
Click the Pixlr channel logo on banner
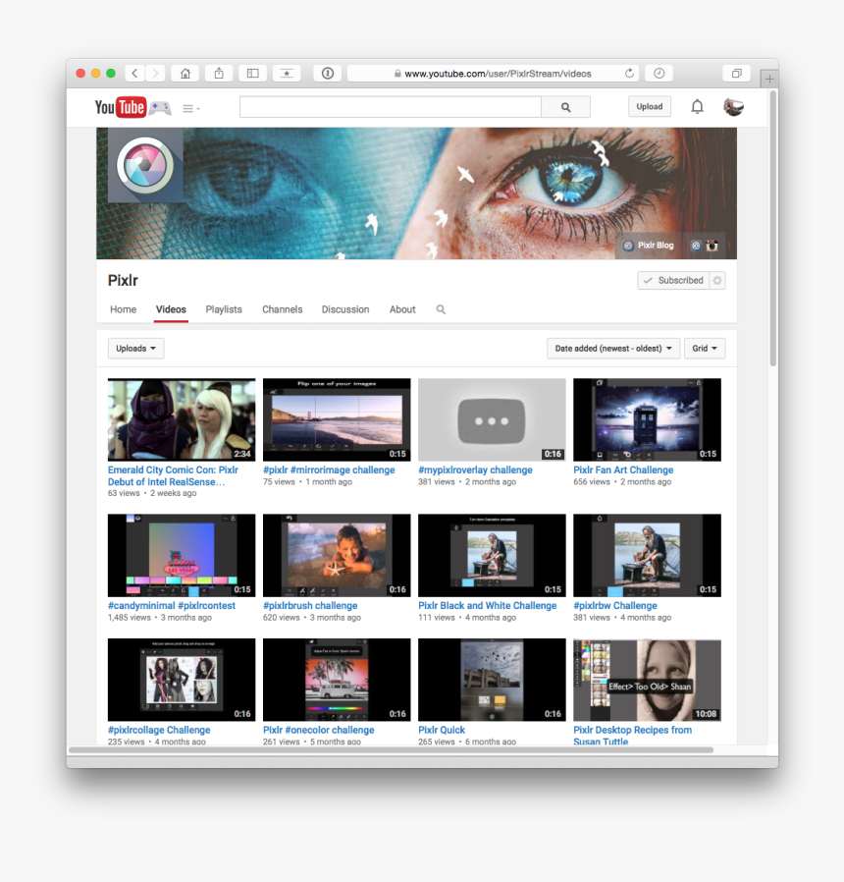pyautogui.click(x=145, y=165)
